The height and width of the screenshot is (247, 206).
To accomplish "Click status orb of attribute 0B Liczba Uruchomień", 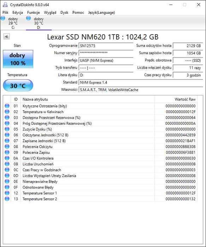I will (7, 164).
